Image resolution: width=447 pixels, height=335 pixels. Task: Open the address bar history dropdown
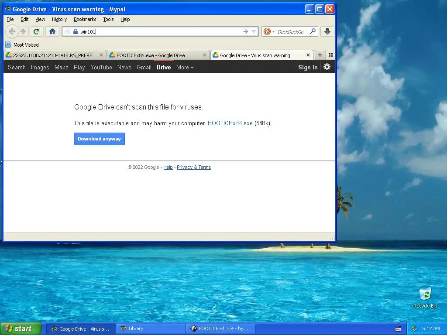(254, 31)
